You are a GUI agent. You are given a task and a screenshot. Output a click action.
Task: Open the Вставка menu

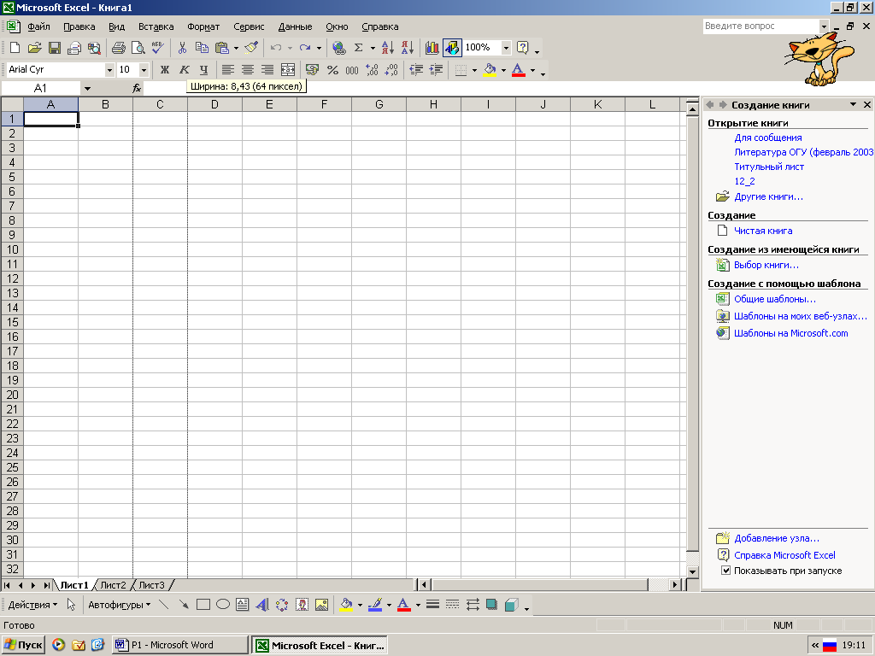[x=156, y=26]
